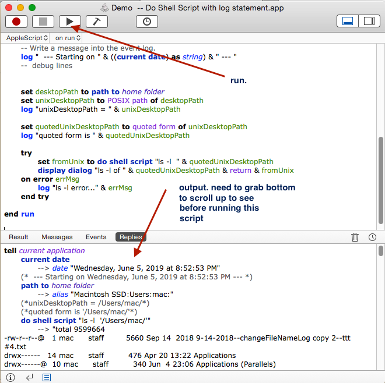Click 'quoted form' in the script
The height and width of the screenshot is (383, 385).
(154, 127)
